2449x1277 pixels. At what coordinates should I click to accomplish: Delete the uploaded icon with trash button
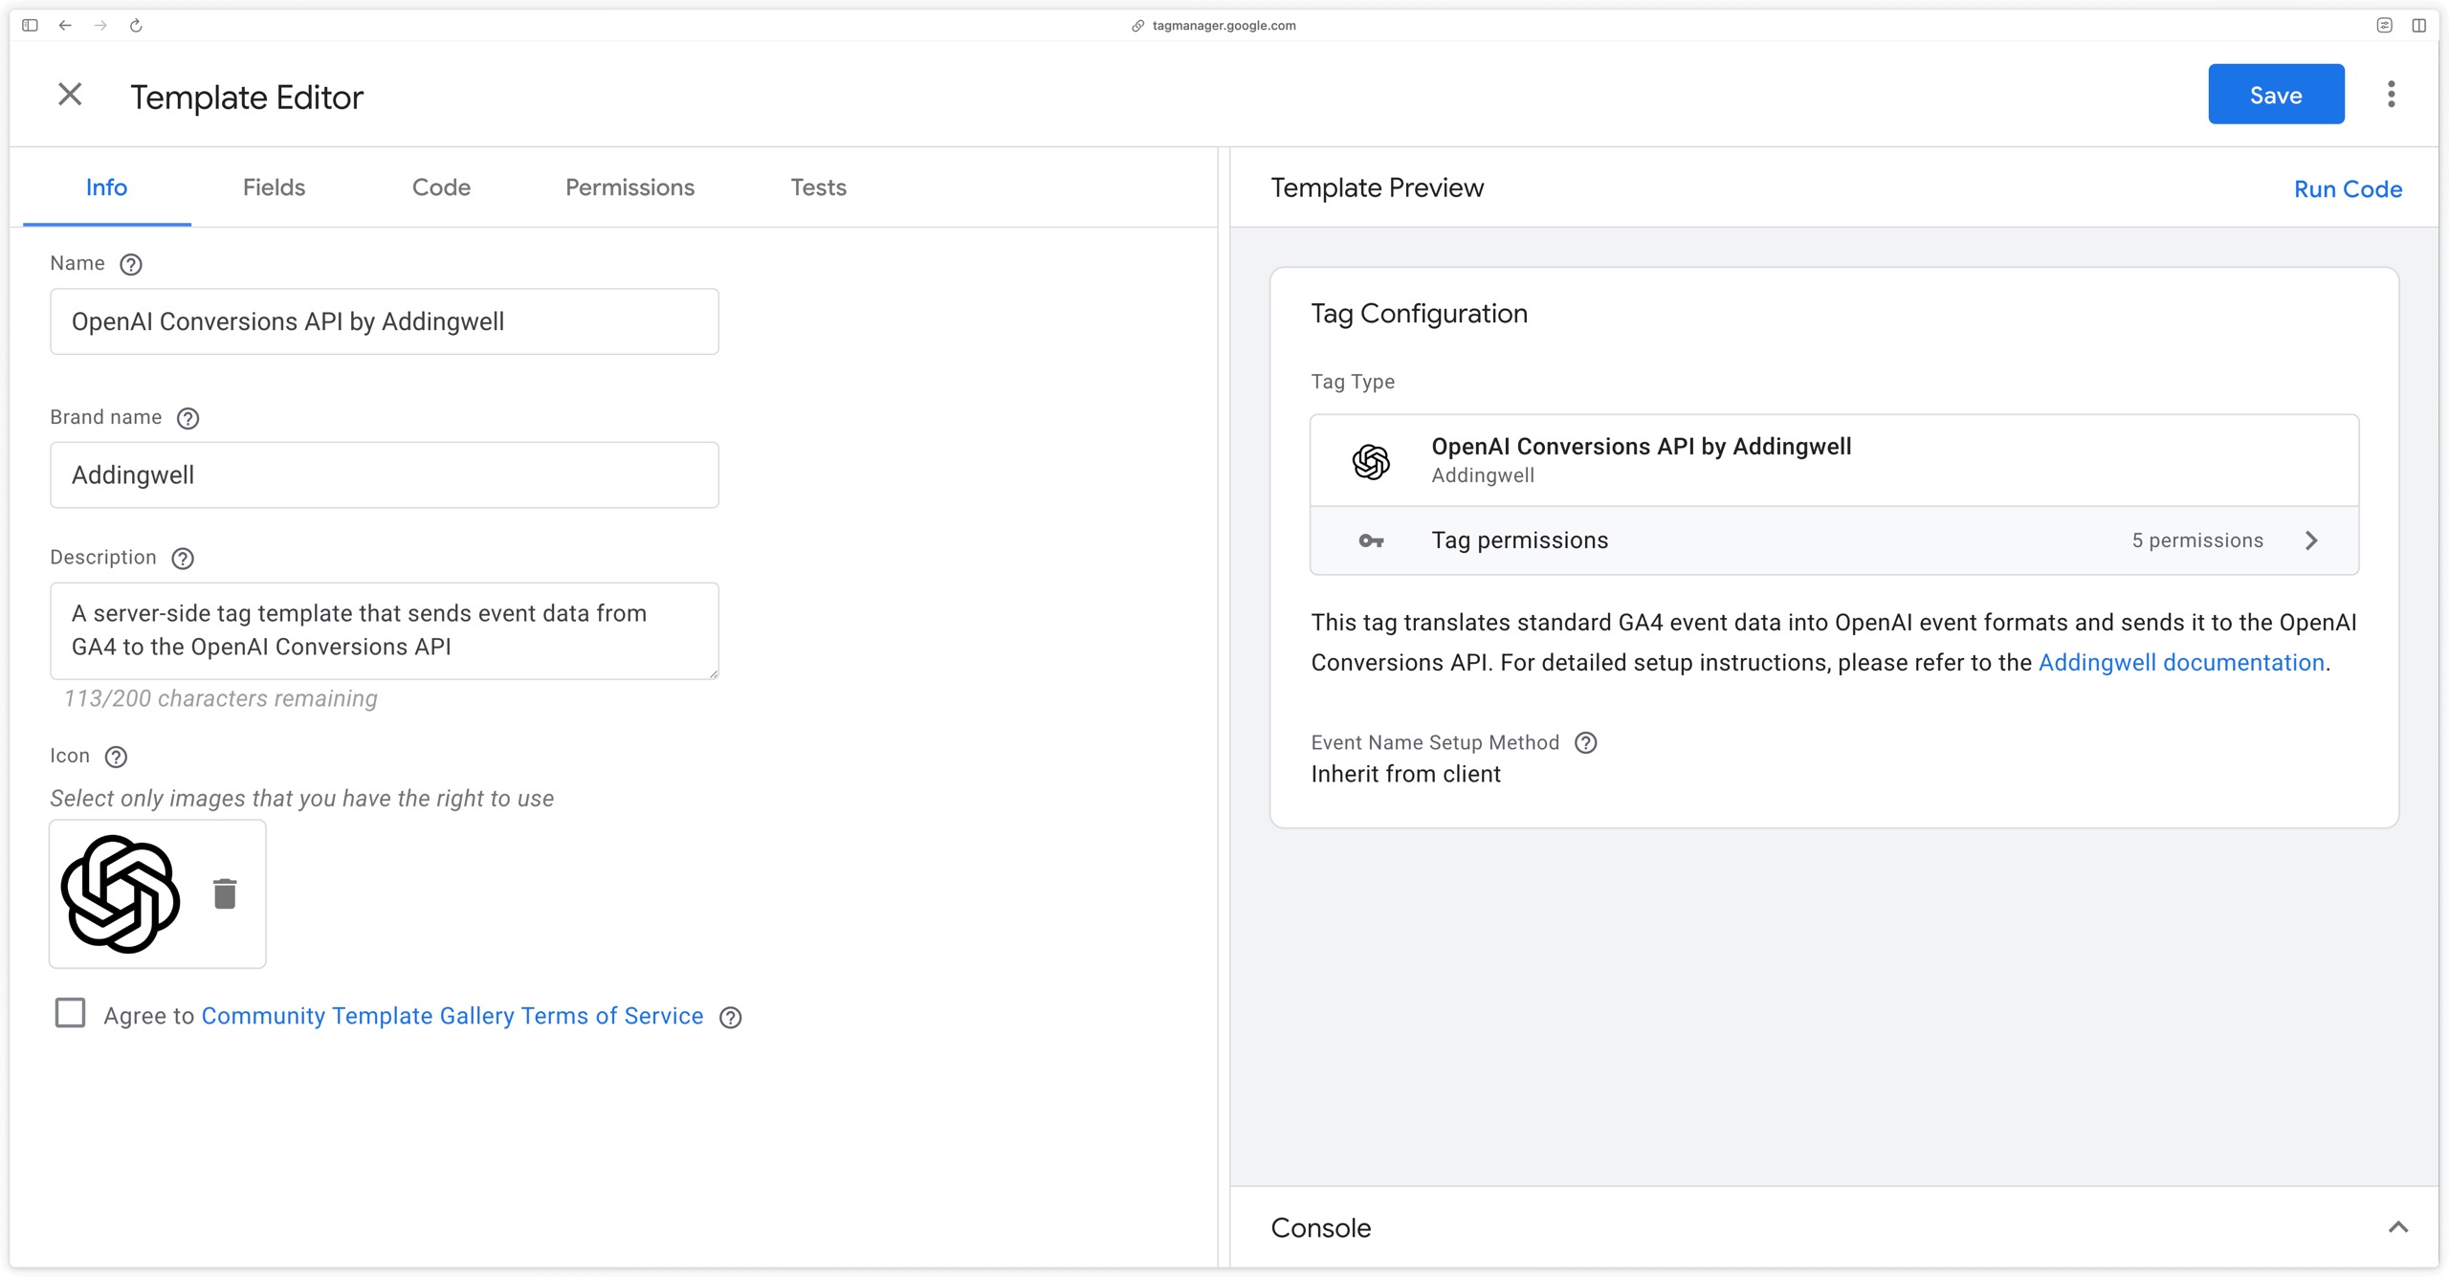tap(225, 893)
